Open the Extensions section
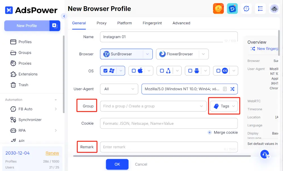The height and width of the screenshot is (171, 283). tap(24, 74)
